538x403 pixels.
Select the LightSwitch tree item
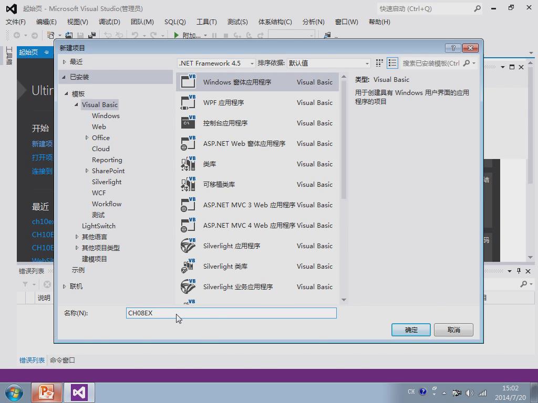click(98, 226)
